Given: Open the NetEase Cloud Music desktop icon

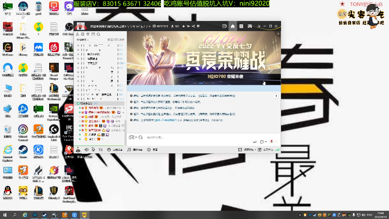Looking at the screenshot, I should [x=54, y=49].
